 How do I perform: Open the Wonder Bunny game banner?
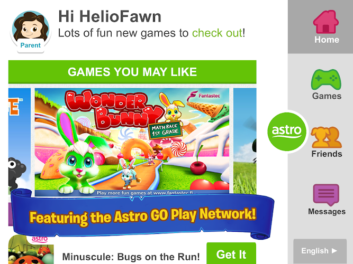(132, 141)
